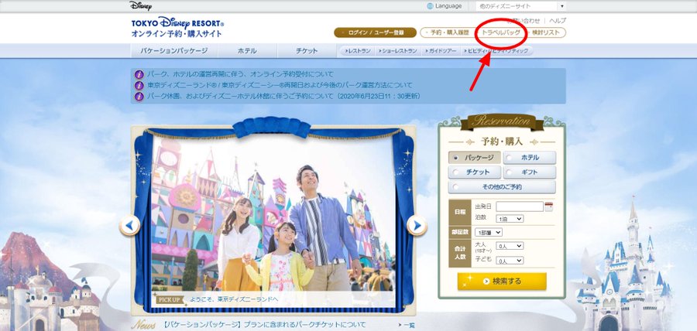The width and height of the screenshot is (697, 331).
Task: Open the ガイドツアー sub-menu item
Action: tap(441, 51)
